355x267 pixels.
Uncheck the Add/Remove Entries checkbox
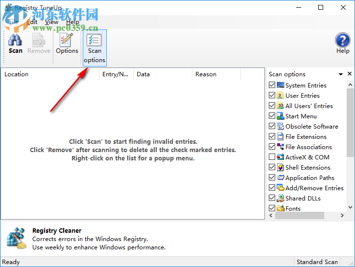272,188
